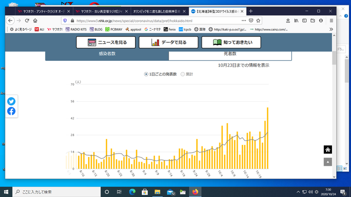Click the scroll-to-top arrow button
351x197 pixels.
click(x=328, y=162)
